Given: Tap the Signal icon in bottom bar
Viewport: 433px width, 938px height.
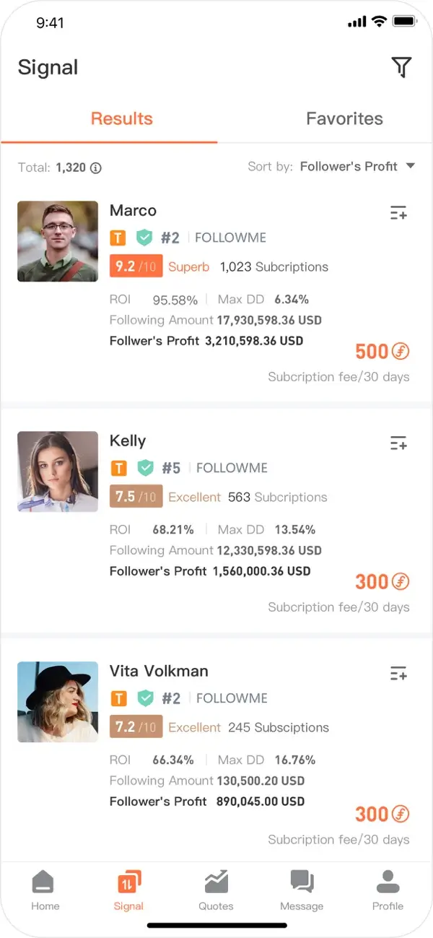Looking at the screenshot, I should [128, 889].
